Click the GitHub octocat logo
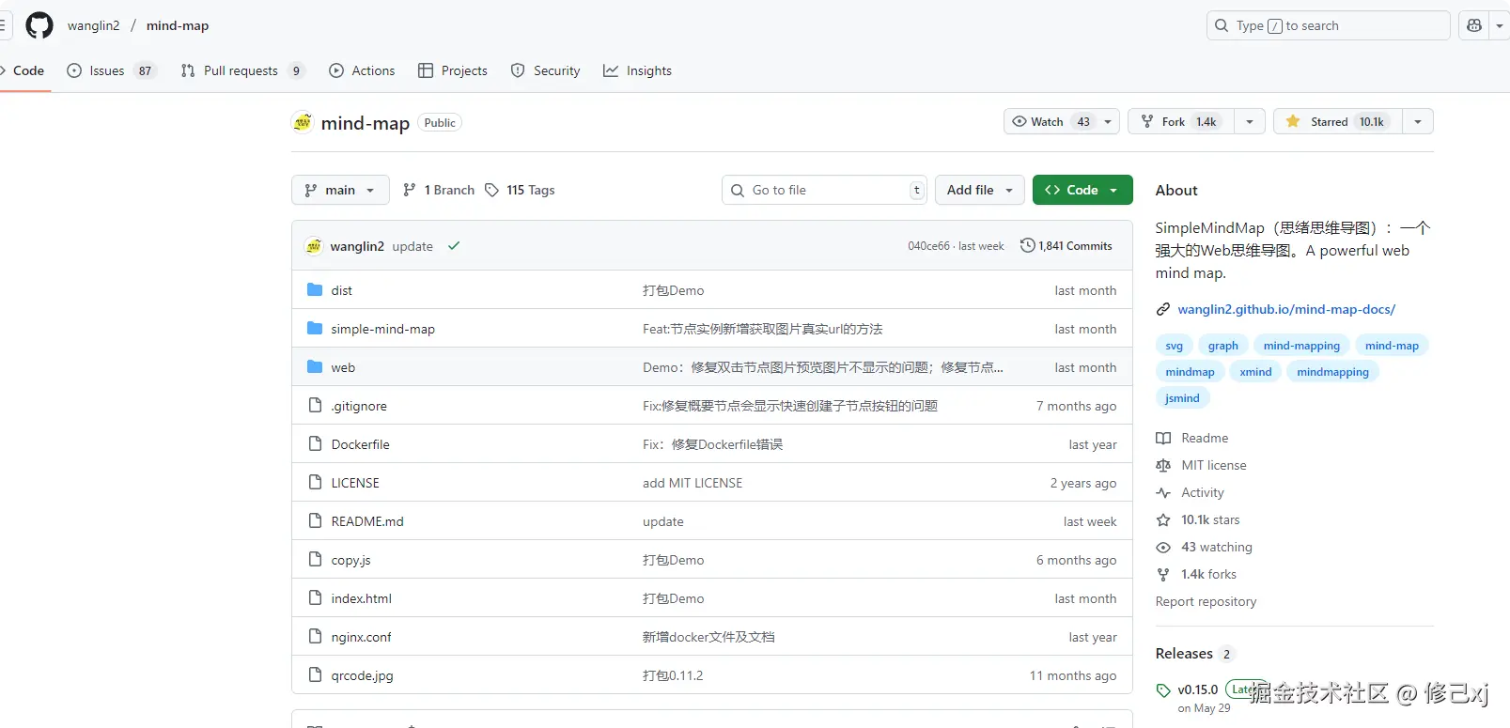Image resolution: width=1510 pixels, height=728 pixels. pos(39,25)
